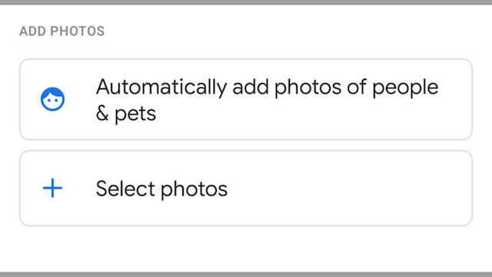Select the empty area of Select photos card
Image resolution: width=492 pixels, height=277 pixels.
pos(348,188)
